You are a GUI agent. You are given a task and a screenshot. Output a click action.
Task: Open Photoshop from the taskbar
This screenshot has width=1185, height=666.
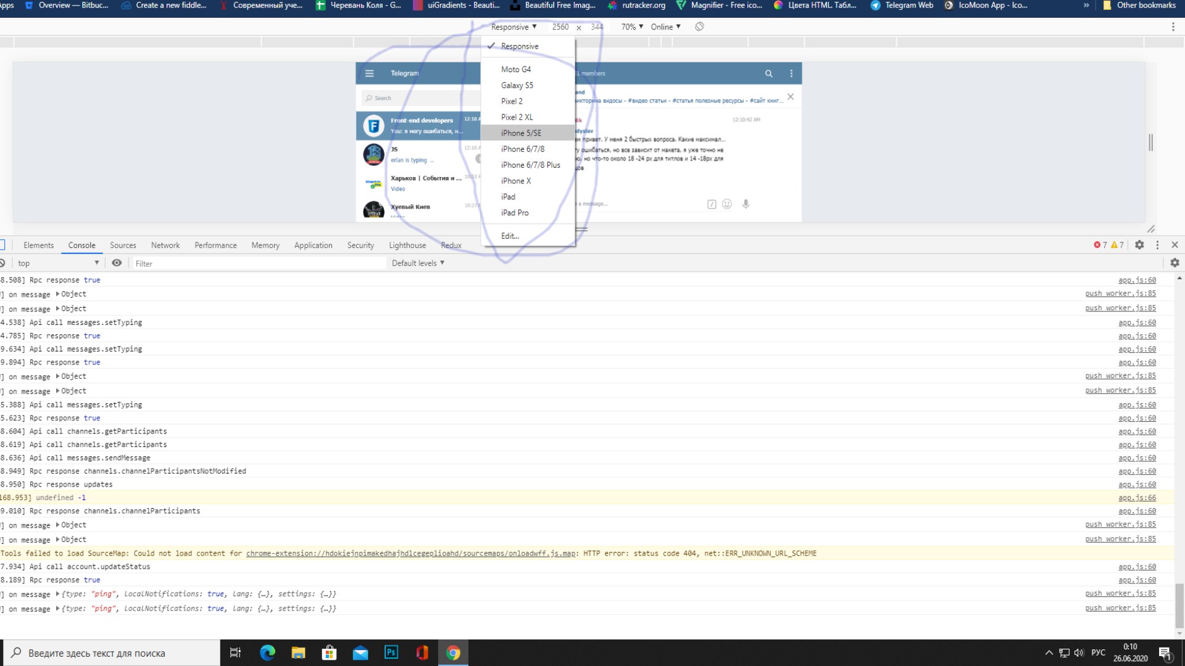coord(391,652)
